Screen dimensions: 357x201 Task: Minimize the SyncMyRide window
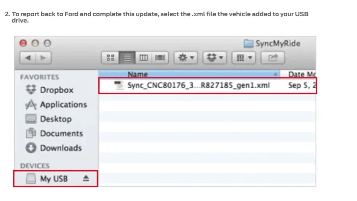click(35, 43)
